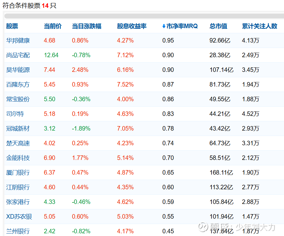Select 厦门银行 market cap 168.11亿
The height and width of the screenshot is (236, 284).
click(221, 173)
